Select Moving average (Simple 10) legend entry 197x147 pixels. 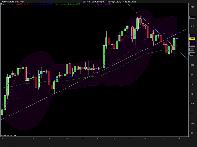pos(42,4)
